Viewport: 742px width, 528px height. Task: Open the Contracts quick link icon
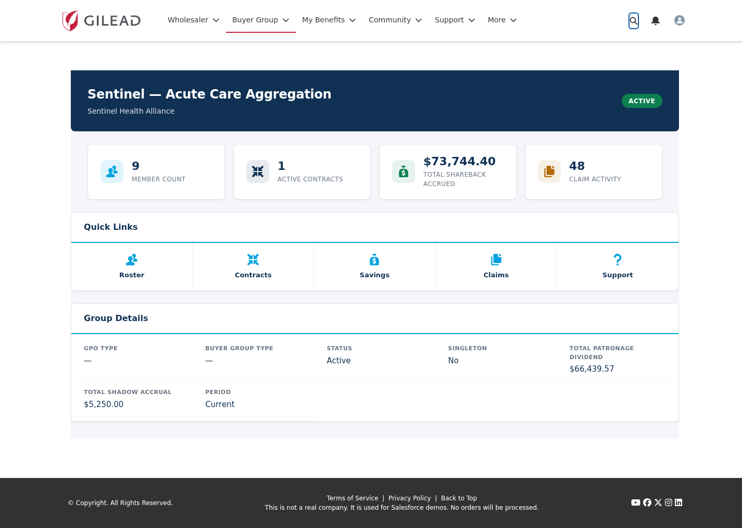click(253, 260)
